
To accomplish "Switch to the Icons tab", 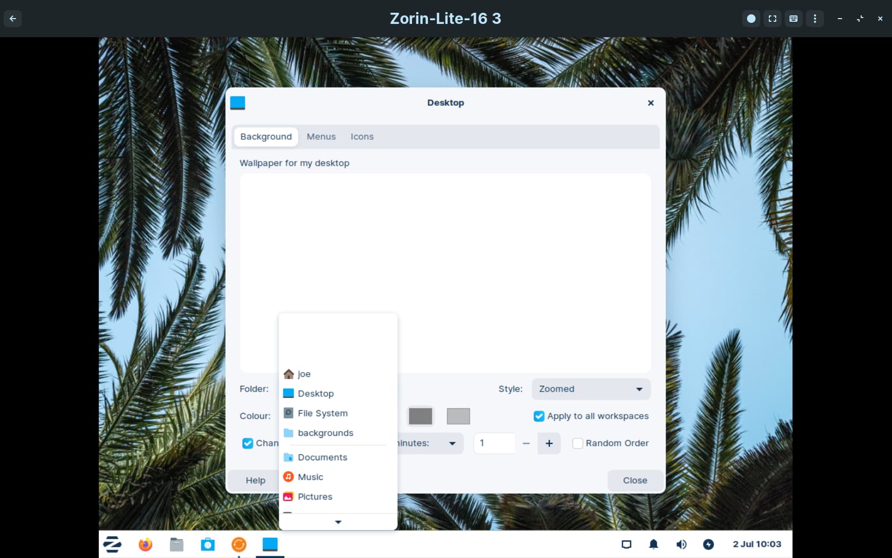I will [x=362, y=137].
